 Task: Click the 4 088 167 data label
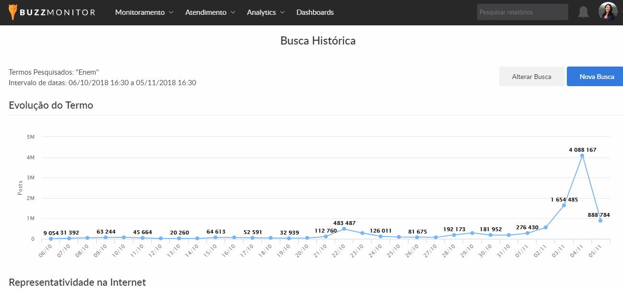pos(582,150)
